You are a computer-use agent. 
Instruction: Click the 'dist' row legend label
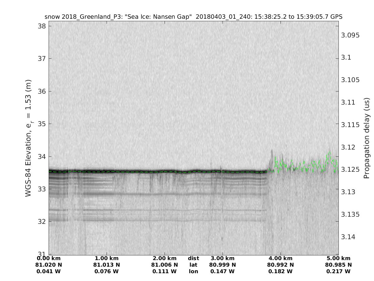[193, 259]
